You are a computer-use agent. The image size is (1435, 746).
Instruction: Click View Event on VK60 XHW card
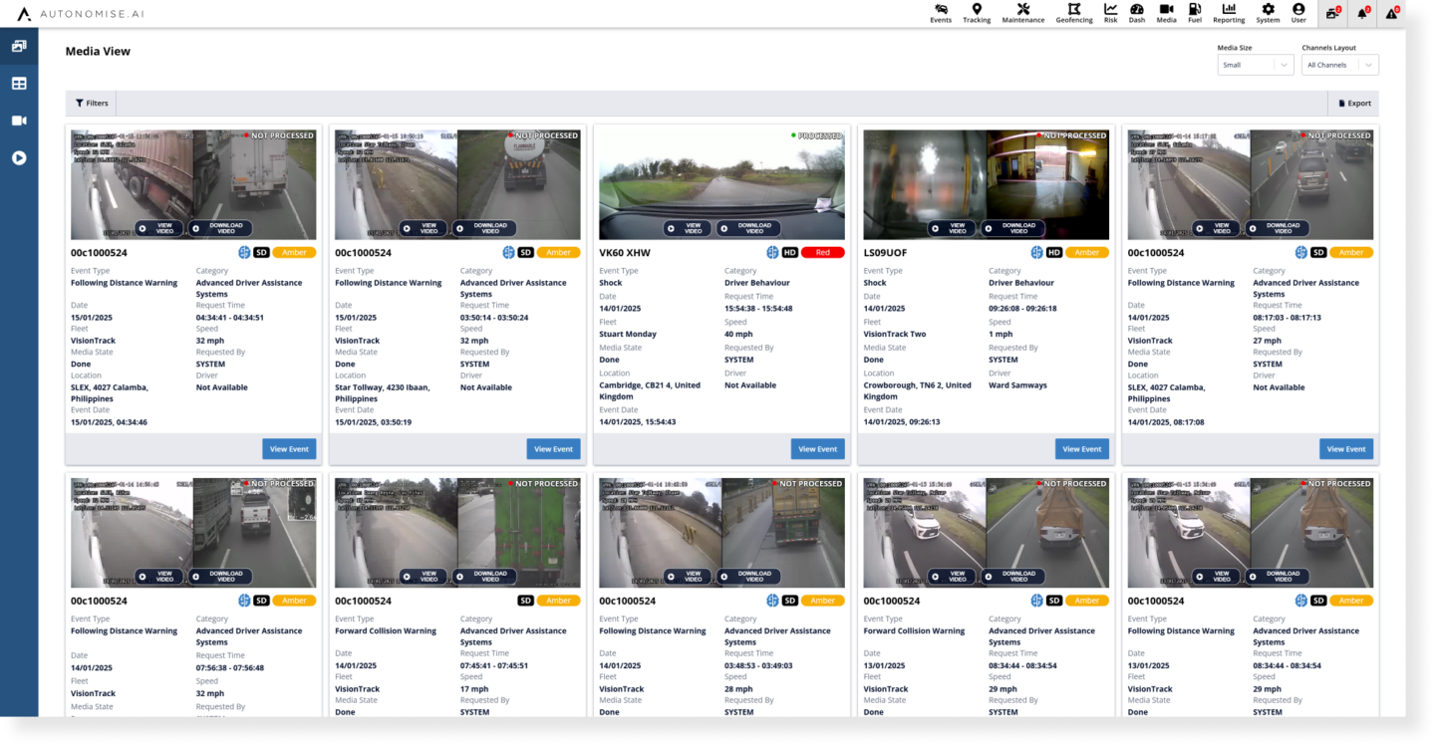818,449
